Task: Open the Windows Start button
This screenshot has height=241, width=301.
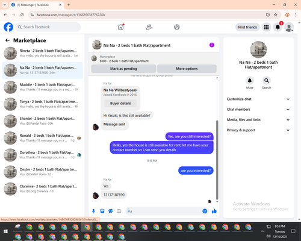Action: [x=5, y=231]
